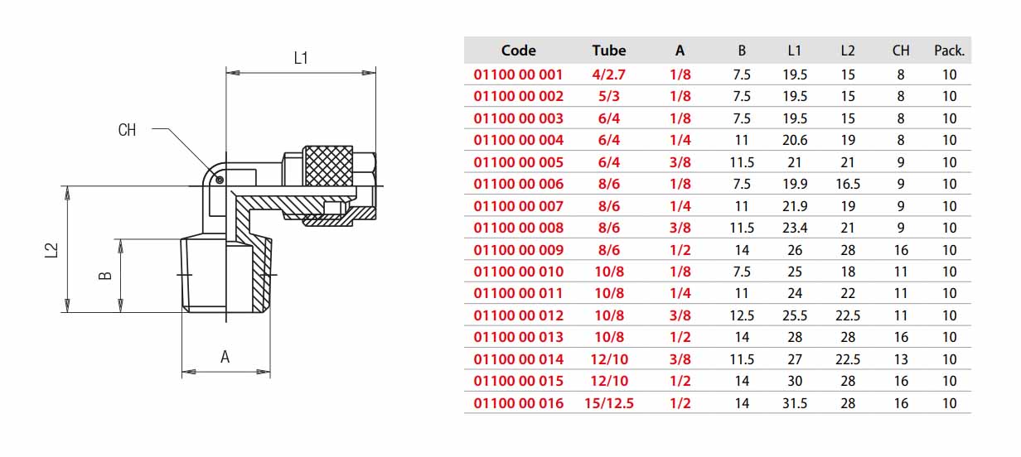Click CH value 13
Viewport: 1021px width, 457px height.
[x=901, y=359]
